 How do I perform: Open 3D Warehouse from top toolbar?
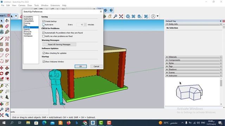click(x=128, y=16)
